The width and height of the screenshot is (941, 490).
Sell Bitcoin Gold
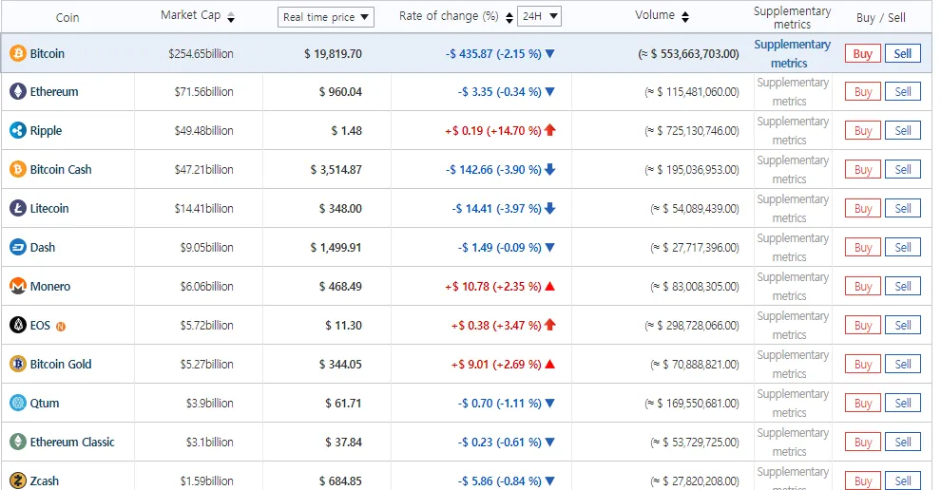pos(903,364)
